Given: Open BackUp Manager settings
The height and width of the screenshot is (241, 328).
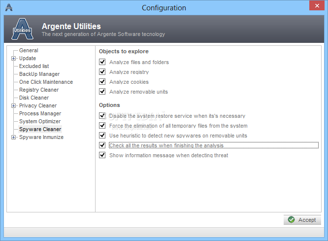Looking at the screenshot, I should click(x=39, y=74).
